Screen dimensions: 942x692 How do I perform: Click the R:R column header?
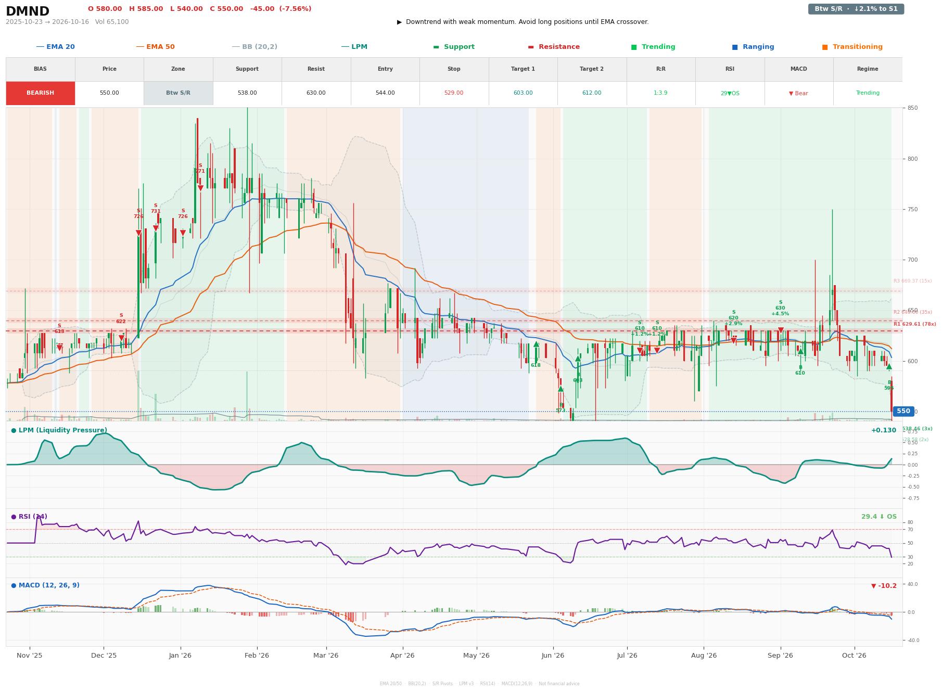pyautogui.click(x=660, y=69)
